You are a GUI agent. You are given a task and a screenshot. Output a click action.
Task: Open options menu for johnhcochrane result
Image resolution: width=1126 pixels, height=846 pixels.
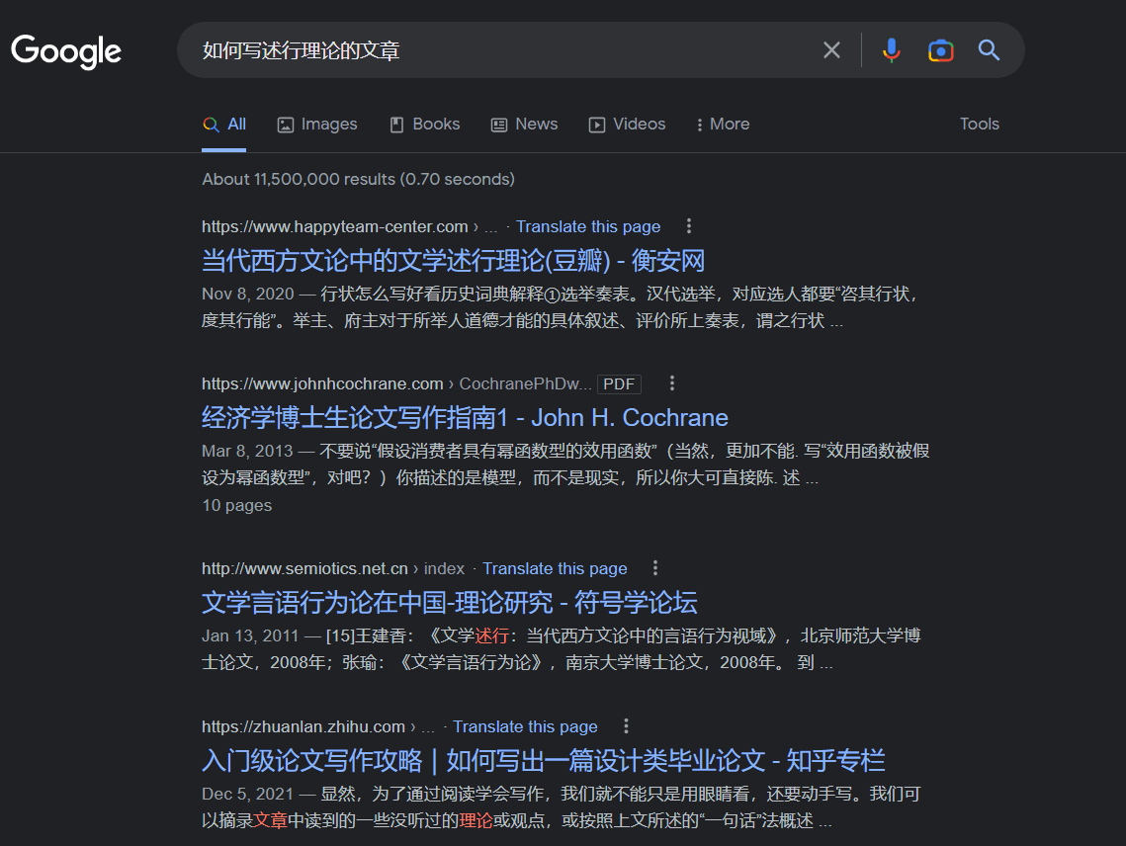coord(672,383)
